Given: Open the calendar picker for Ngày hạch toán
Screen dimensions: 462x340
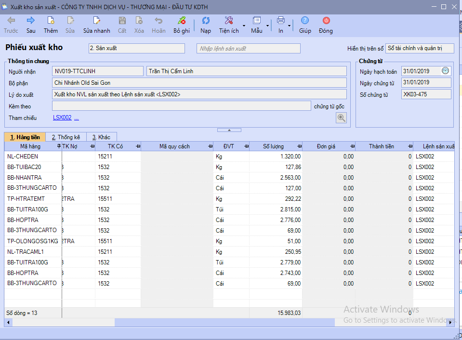Looking at the screenshot, I should click(445, 71).
